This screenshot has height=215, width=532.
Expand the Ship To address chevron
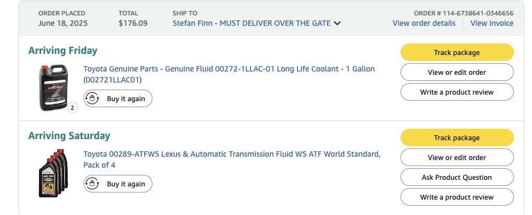(337, 24)
